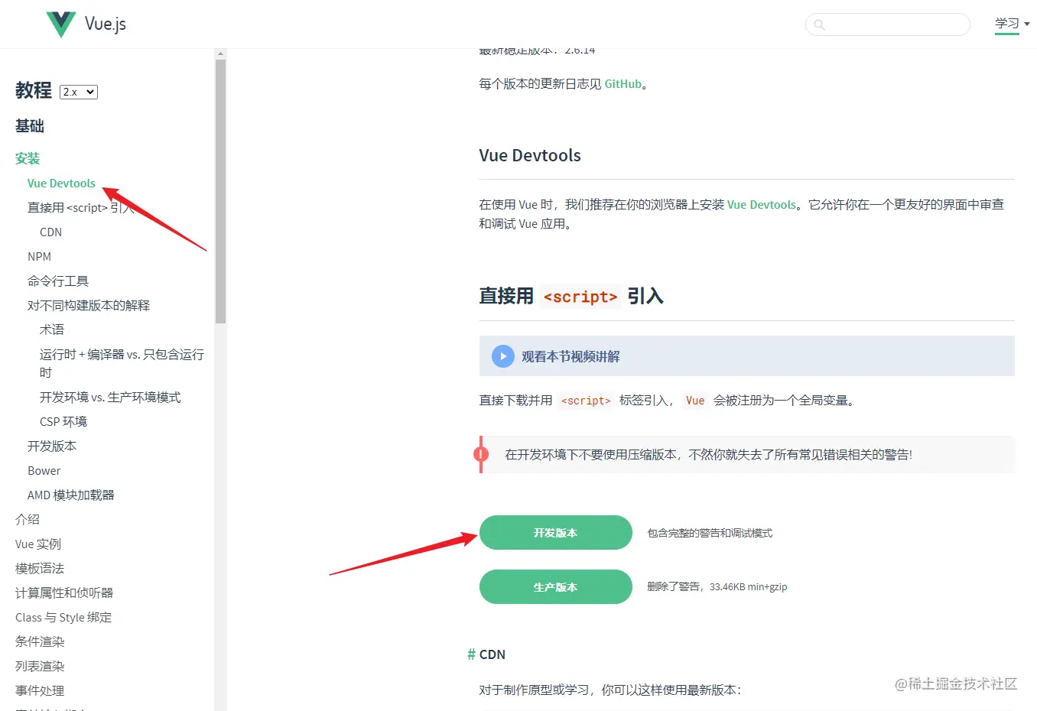Image resolution: width=1037 pixels, height=711 pixels.
Task: Download the 生产版本 button
Action: tap(556, 587)
